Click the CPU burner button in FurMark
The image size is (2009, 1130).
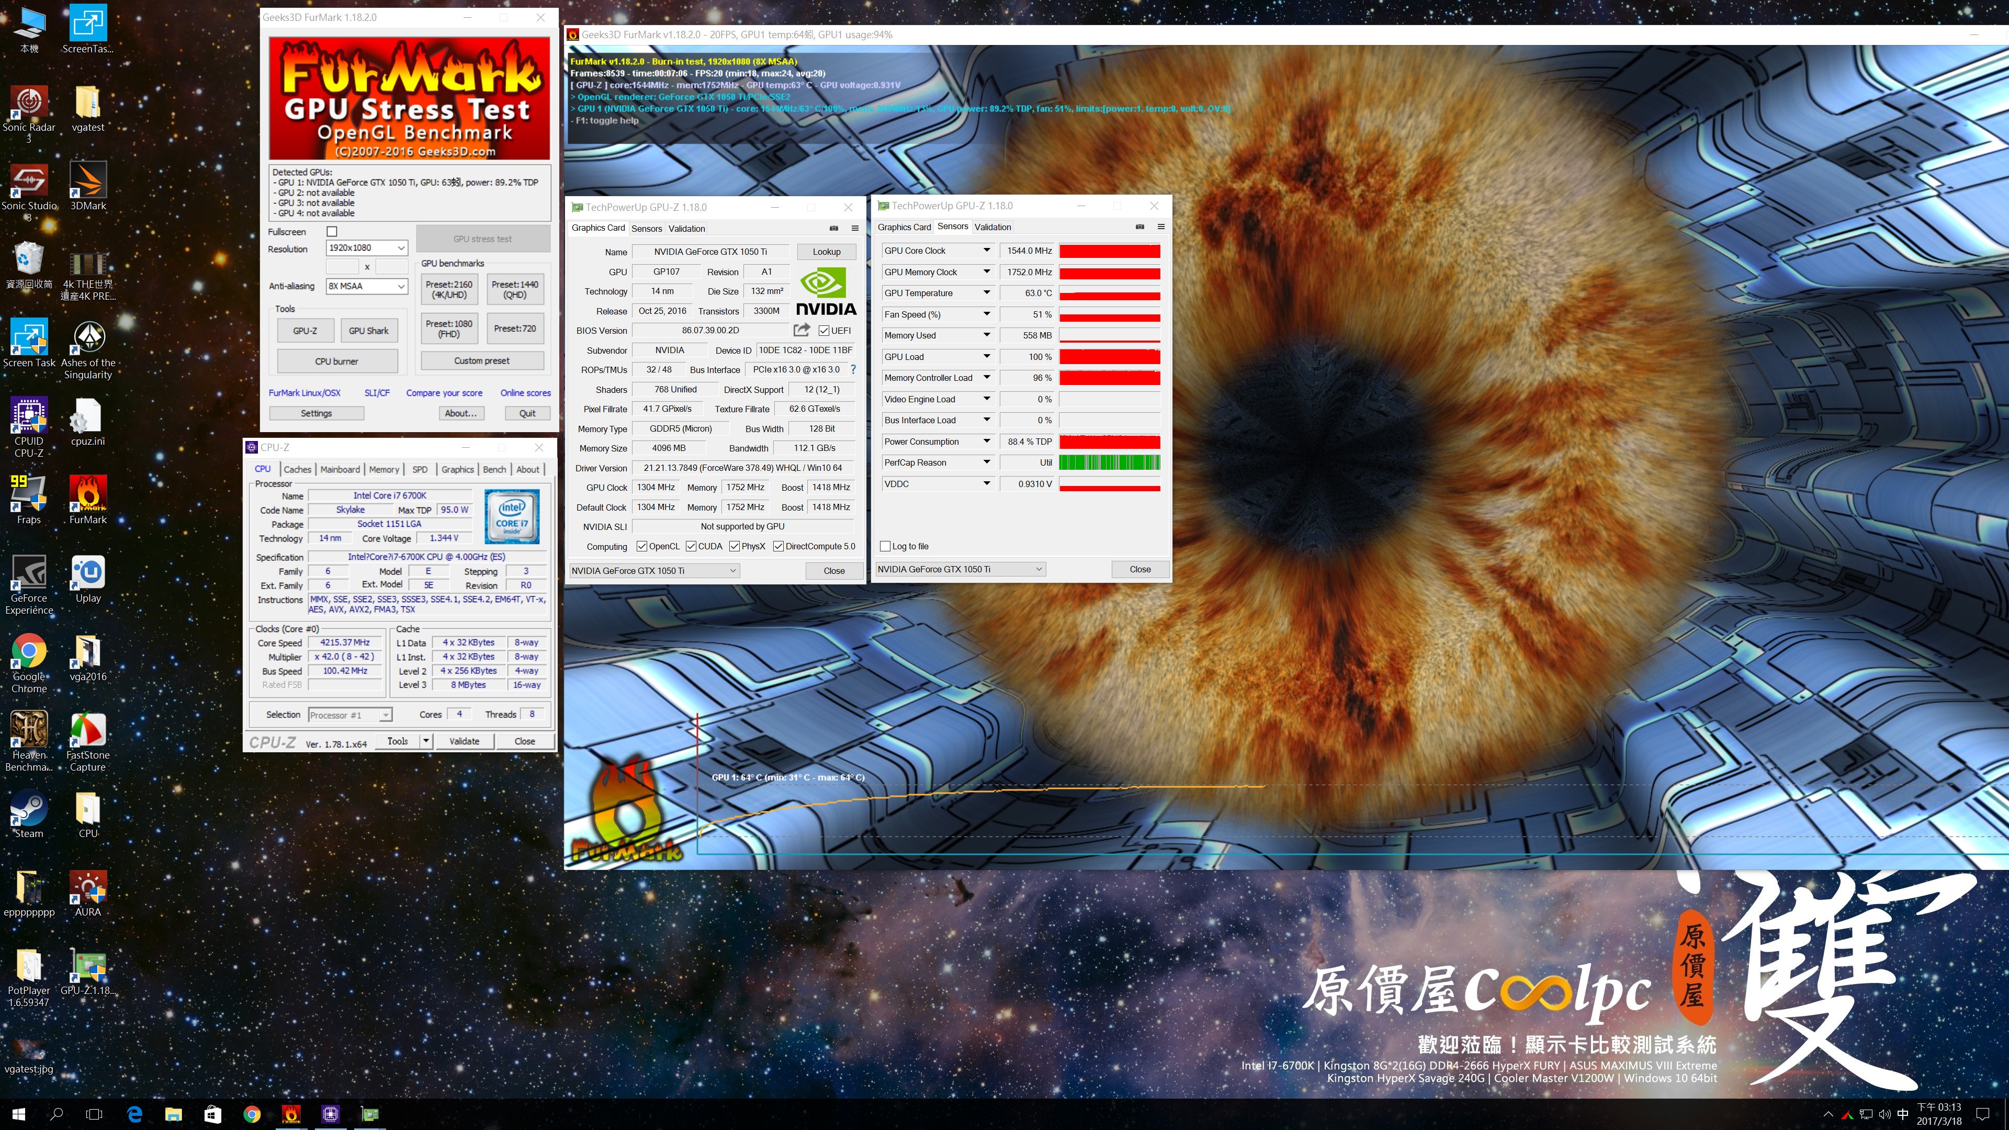(337, 361)
